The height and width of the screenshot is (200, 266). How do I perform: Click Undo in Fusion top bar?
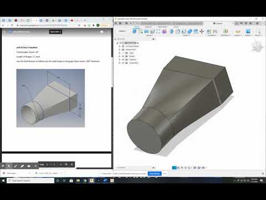pos(131,23)
